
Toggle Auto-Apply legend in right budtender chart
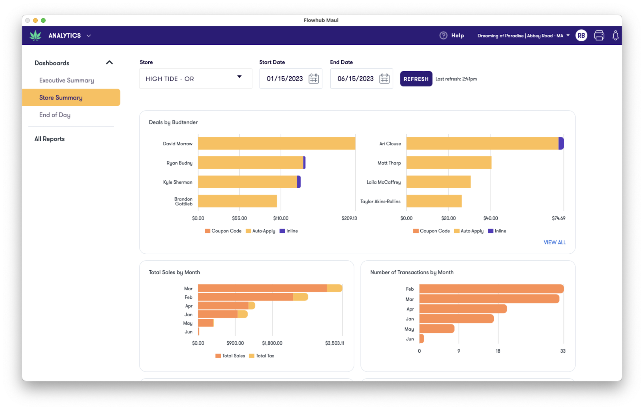click(x=469, y=231)
